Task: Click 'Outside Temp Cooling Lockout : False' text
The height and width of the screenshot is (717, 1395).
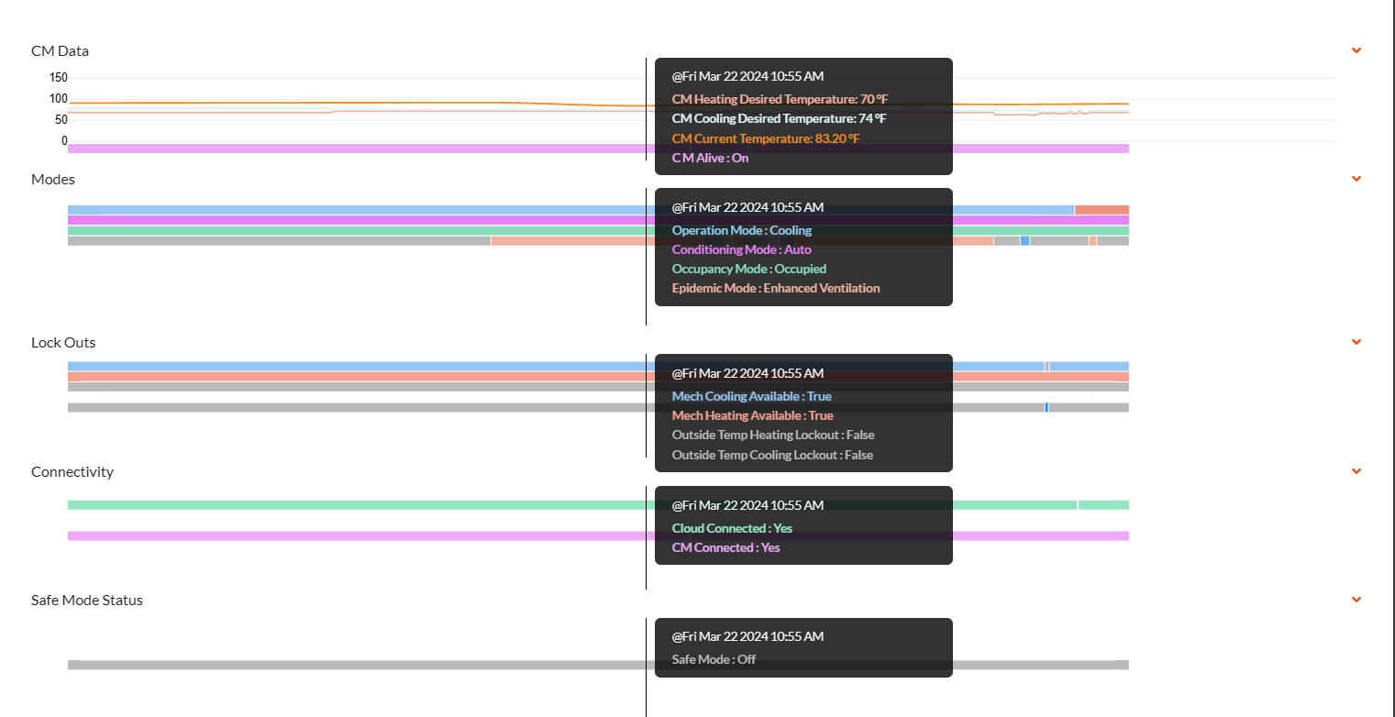Action: pyautogui.click(x=772, y=455)
